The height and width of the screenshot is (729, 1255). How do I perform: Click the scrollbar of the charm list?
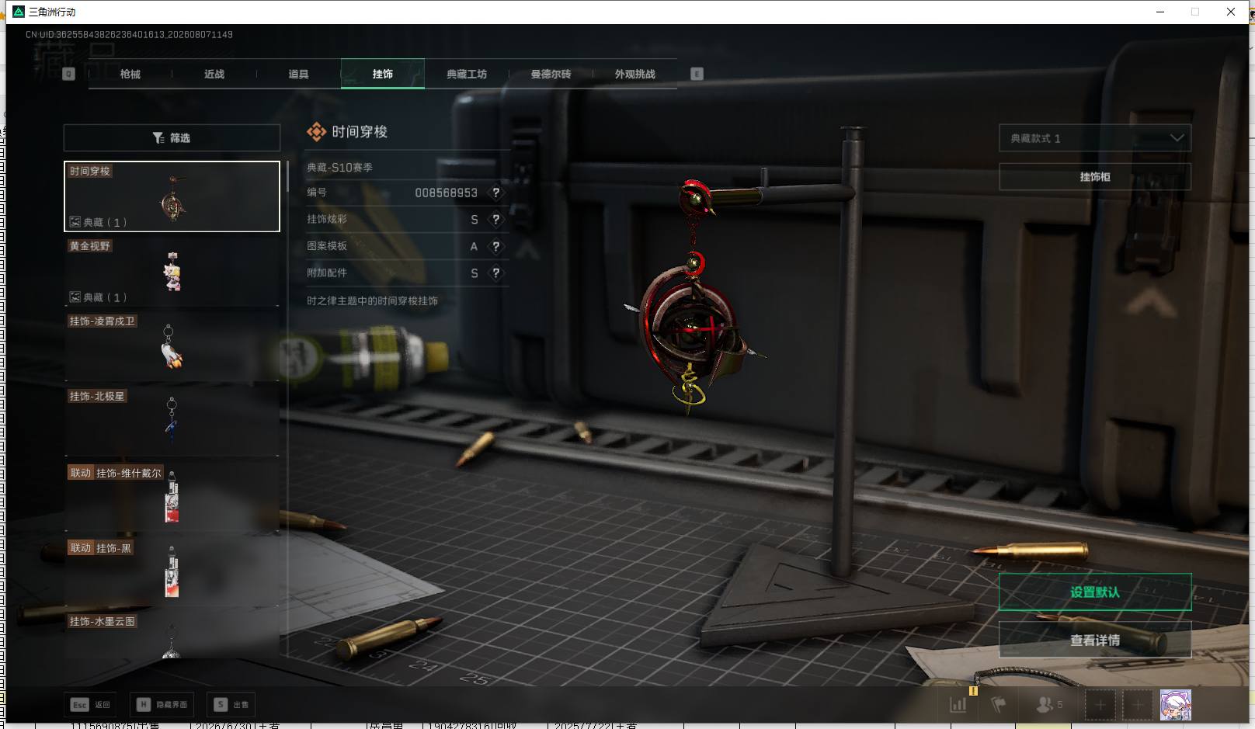click(x=287, y=176)
